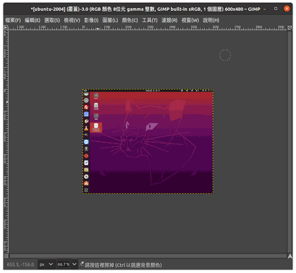Open the navigation preview icon at bottom-right

[x=290, y=256]
